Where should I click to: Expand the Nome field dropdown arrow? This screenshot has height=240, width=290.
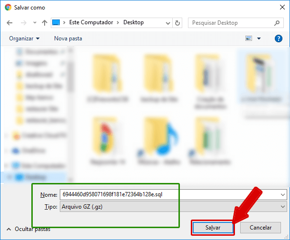[x=282, y=195]
